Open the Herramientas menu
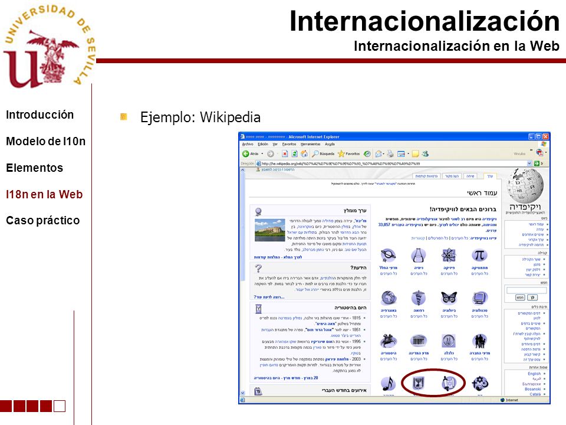Viewport: 566px width, 425px height. point(311,144)
